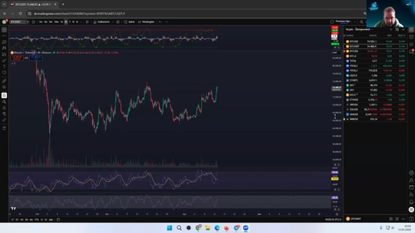Open the help question mark icon

[x=411, y=219]
